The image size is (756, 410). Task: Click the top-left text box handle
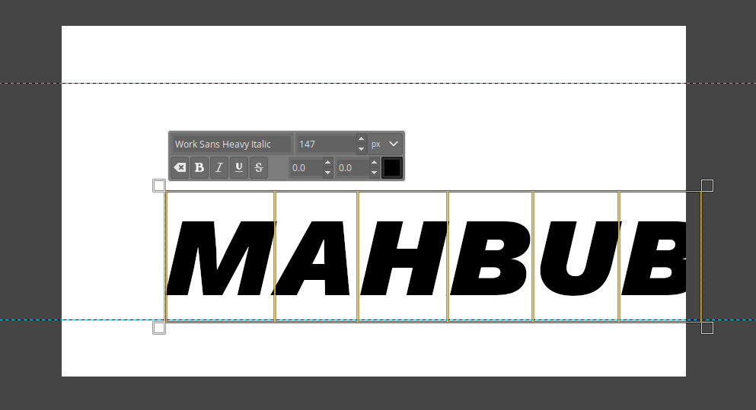(x=159, y=186)
